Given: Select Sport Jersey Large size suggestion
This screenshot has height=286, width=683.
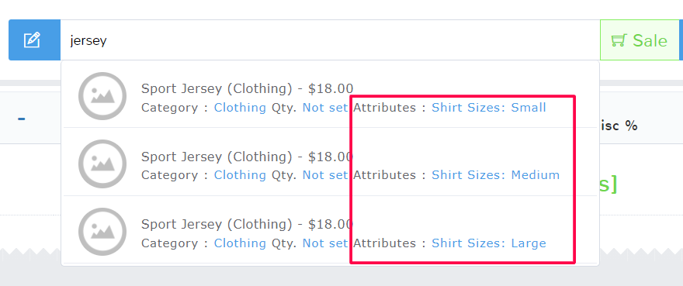Looking at the screenshot, I should pos(330,230).
